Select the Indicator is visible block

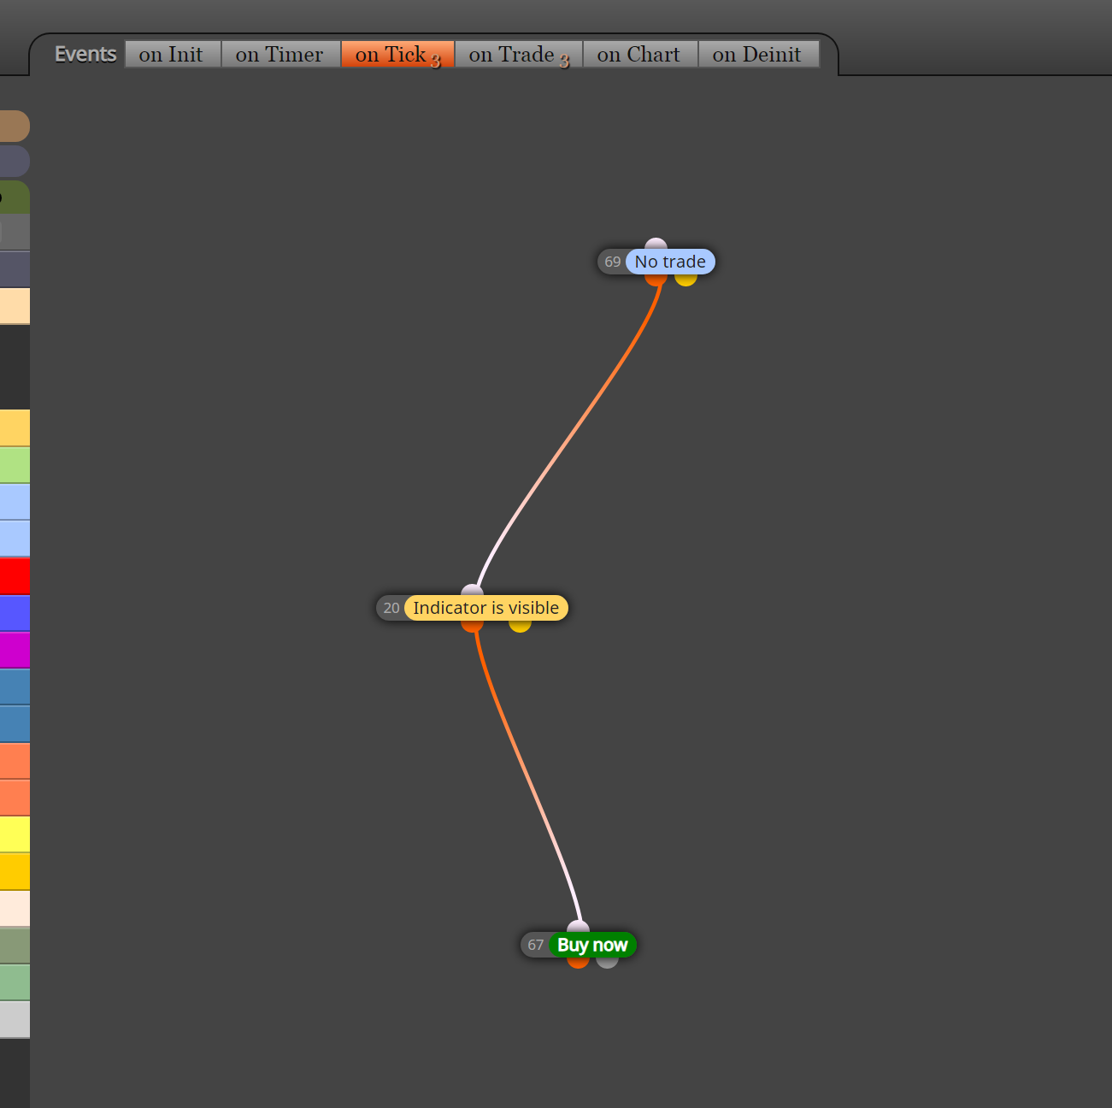[x=485, y=608]
